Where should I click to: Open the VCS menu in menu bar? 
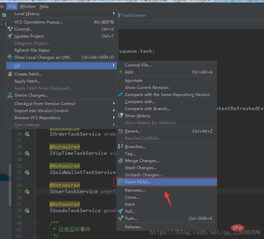(12, 6)
